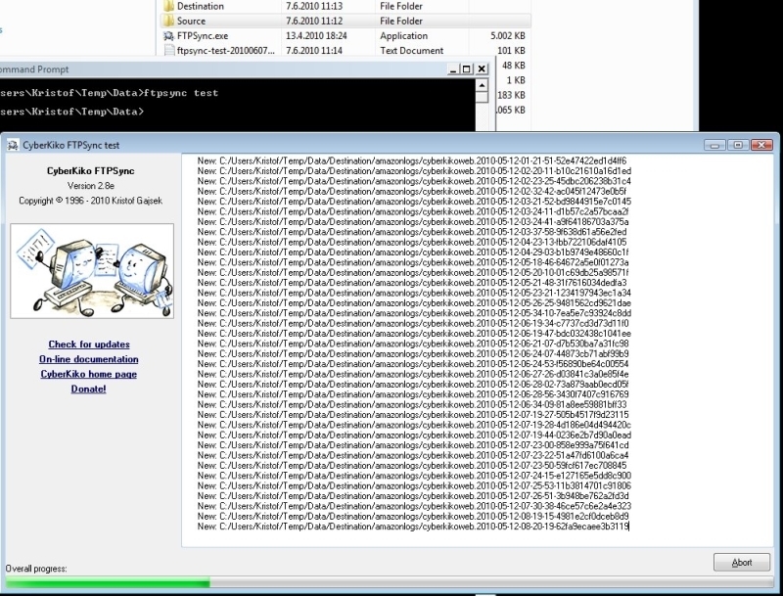The width and height of the screenshot is (783, 596).
Task: Close the CyberKiko FTPSync window
Action: 760,145
